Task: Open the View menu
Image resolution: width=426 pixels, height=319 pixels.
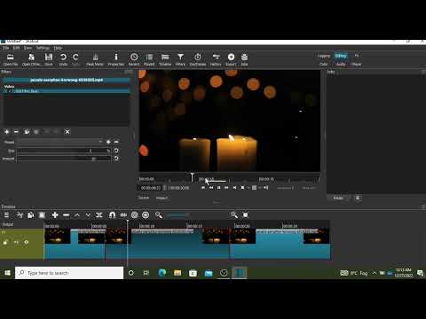Action: pyautogui.click(x=28, y=48)
